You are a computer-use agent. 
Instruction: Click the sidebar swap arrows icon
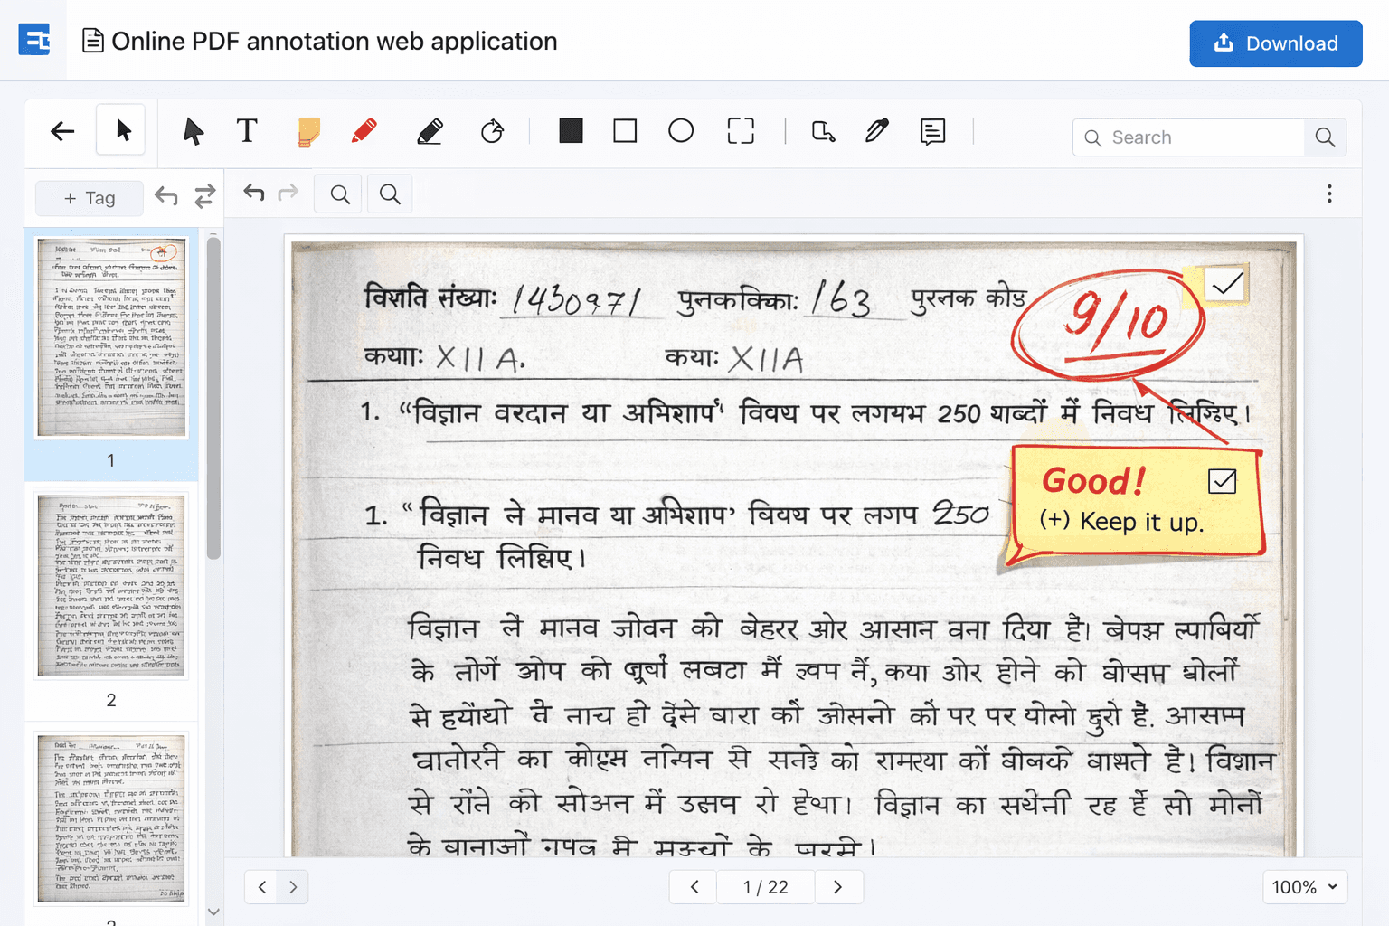coord(205,196)
